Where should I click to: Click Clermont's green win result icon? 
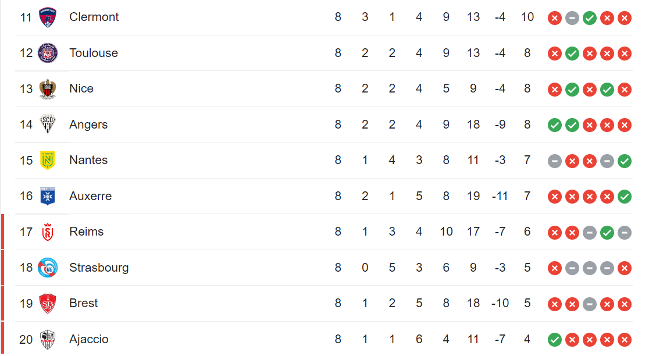pos(590,18)
